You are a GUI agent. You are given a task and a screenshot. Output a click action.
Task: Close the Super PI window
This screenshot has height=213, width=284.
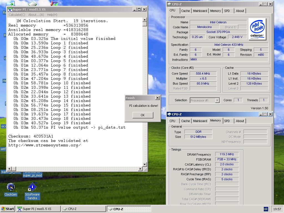pos(144,9)
